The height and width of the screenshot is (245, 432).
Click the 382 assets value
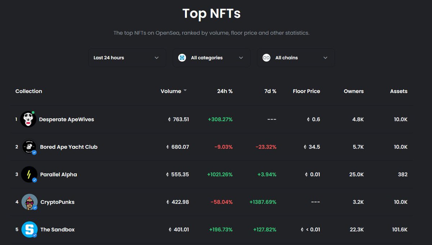[403, 175]
